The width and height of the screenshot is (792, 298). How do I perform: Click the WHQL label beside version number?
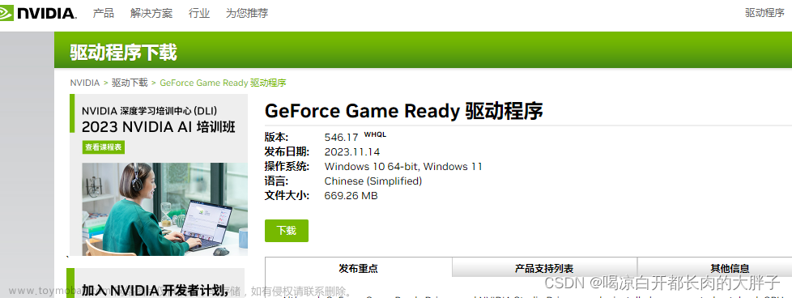375,134
